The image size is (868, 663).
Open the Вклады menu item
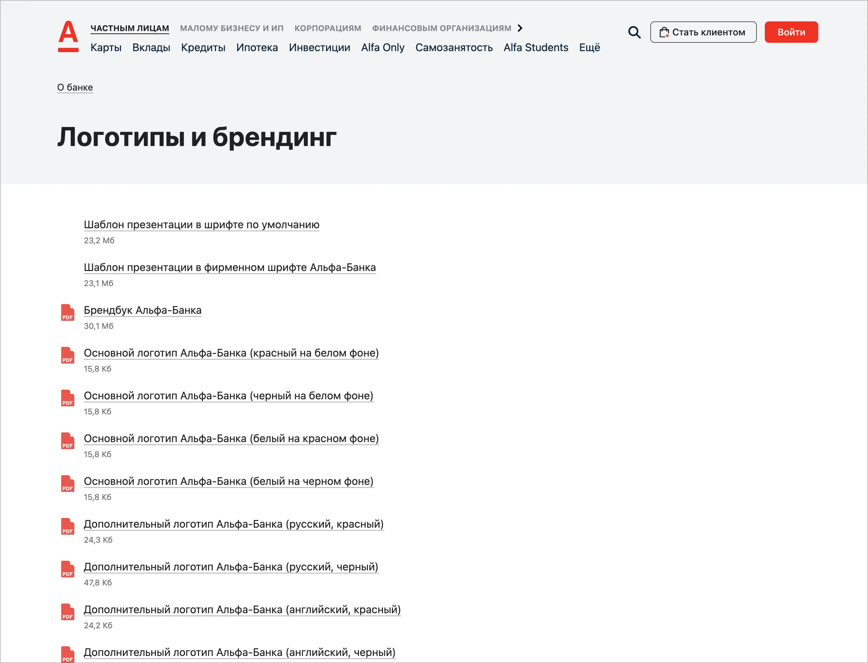pos(151,47)
